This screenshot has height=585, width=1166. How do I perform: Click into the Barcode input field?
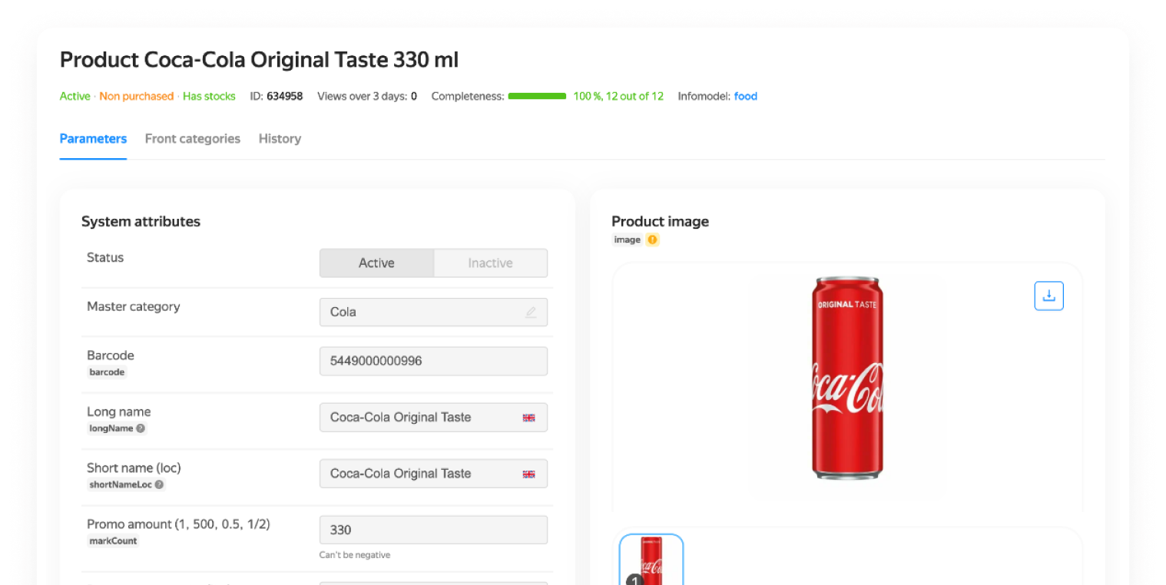click(433, 361)
